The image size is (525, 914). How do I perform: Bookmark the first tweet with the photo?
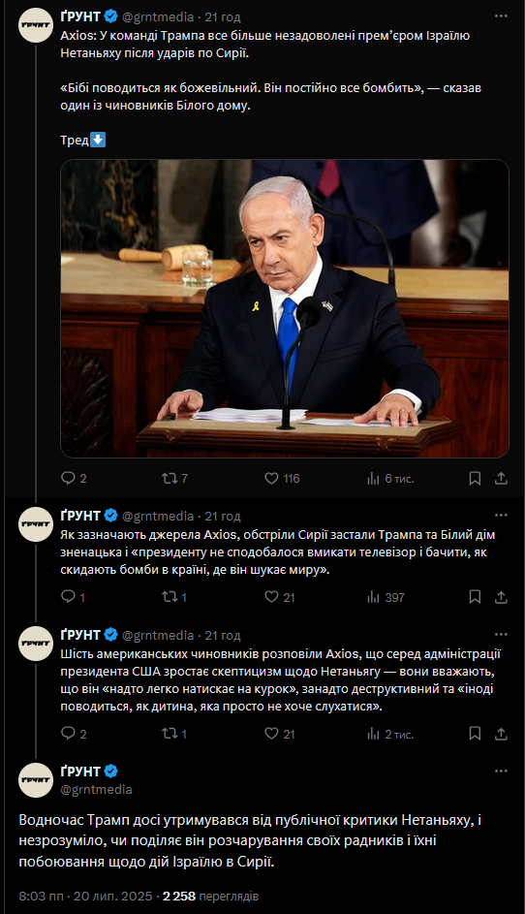(475, 479)
